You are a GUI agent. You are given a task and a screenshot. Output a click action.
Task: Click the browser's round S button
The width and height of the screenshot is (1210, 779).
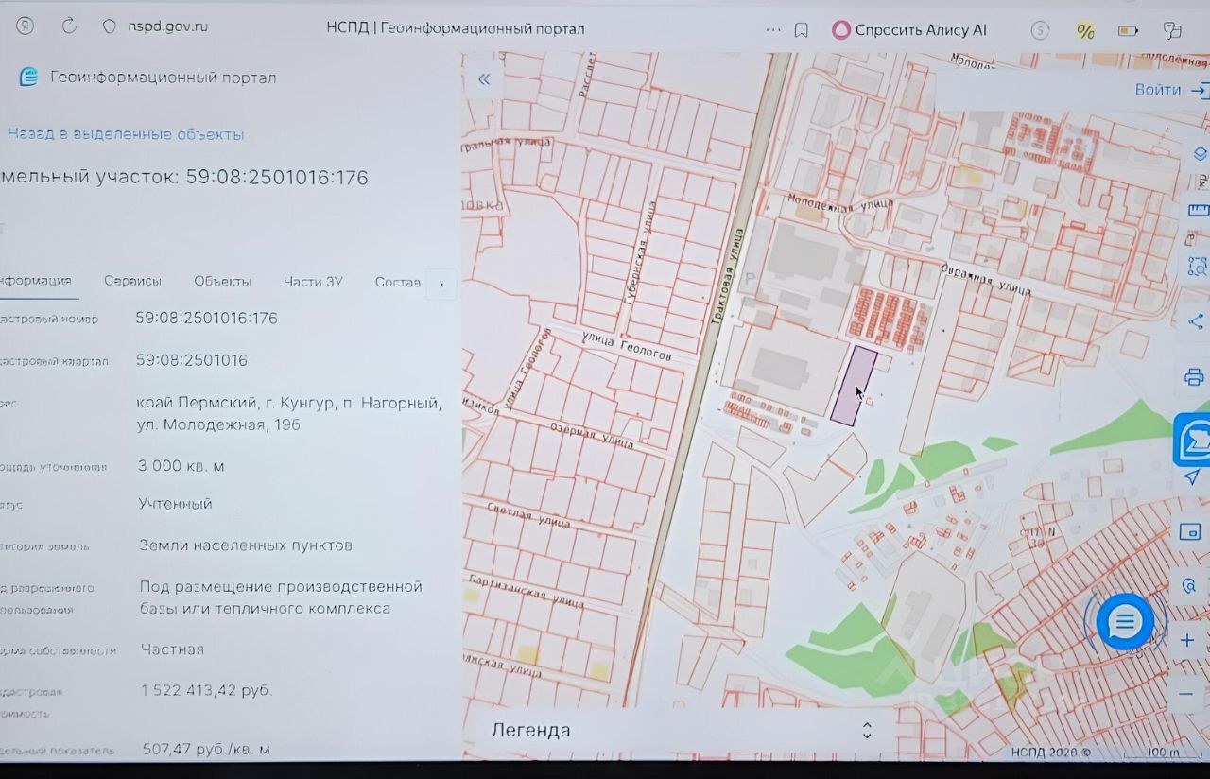click(x=25, y=26)
